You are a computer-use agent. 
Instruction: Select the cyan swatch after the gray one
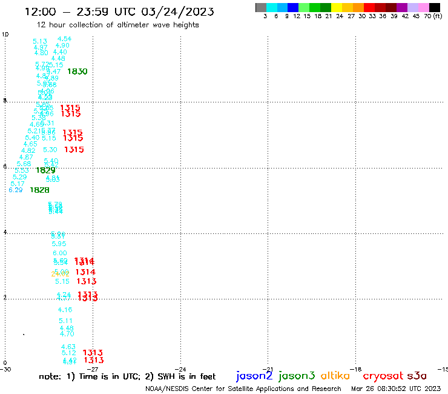272,7
